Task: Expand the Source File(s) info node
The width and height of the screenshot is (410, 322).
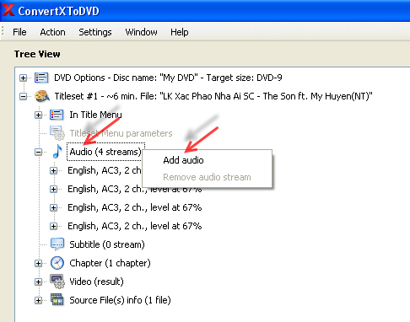Action: tap(38, 300)
